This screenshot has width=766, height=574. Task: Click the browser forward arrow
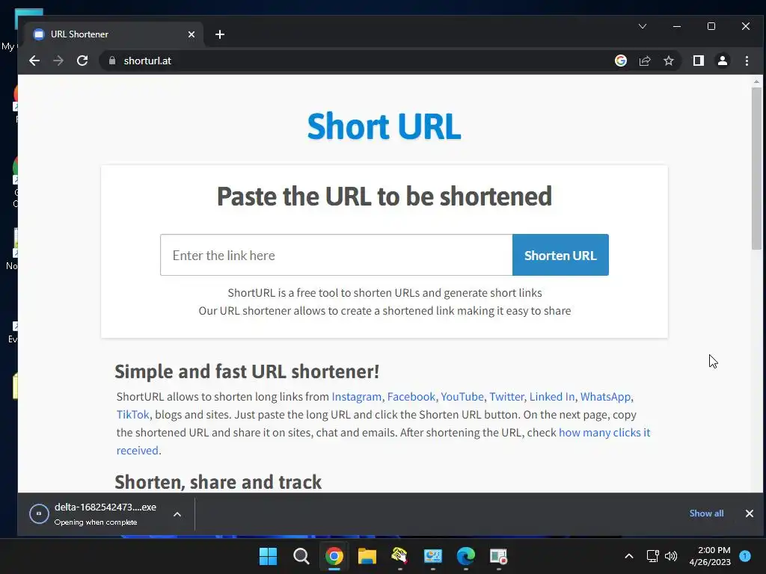coord(58,61)
